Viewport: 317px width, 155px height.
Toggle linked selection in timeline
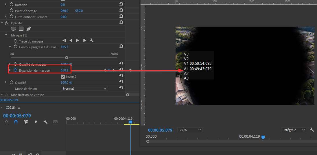pos(26,122)
